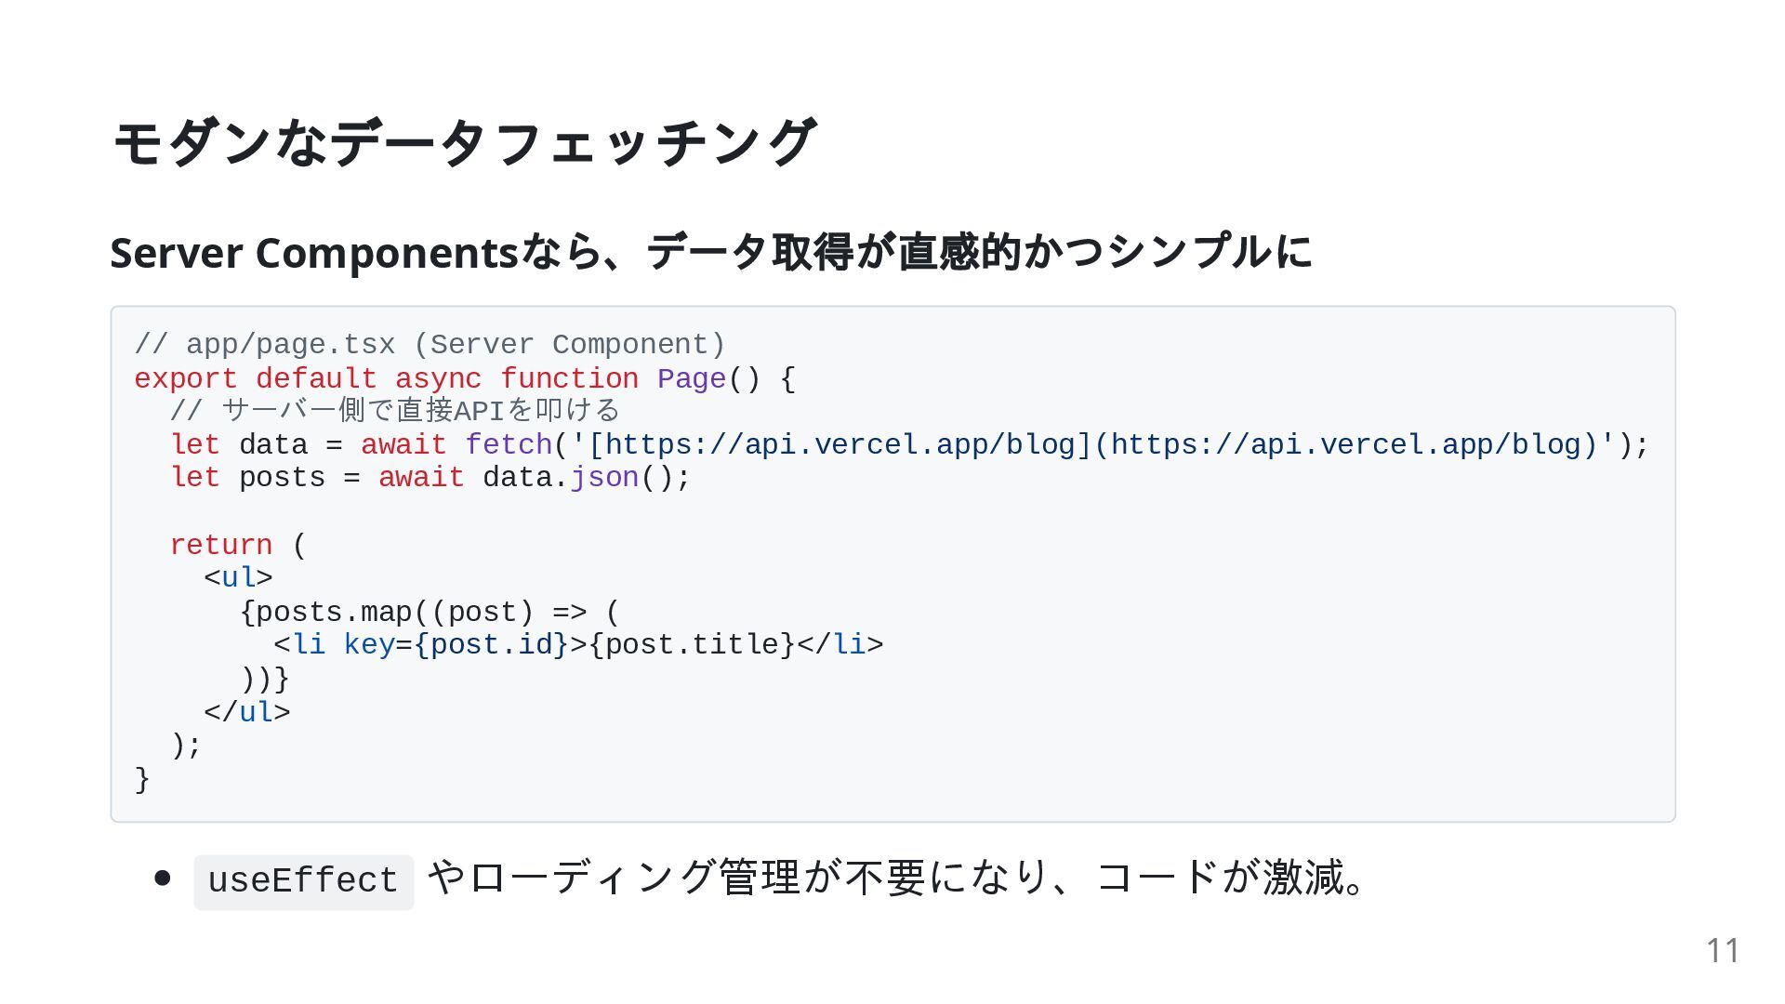
Task: Click the 'key' attribute on li
Action: [368, 645]
